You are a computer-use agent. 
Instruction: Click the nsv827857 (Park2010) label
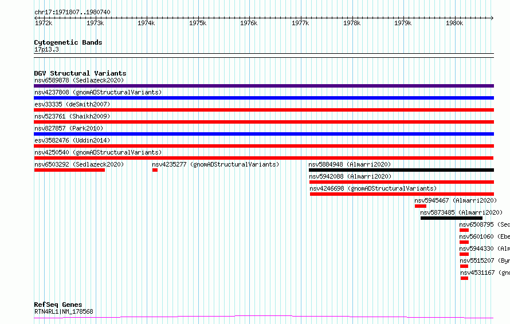69,128
